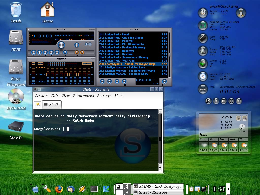Launch the terminal icon in the panel
The image size is (260, 195).
pyautogui.click(x=94, y=189)
